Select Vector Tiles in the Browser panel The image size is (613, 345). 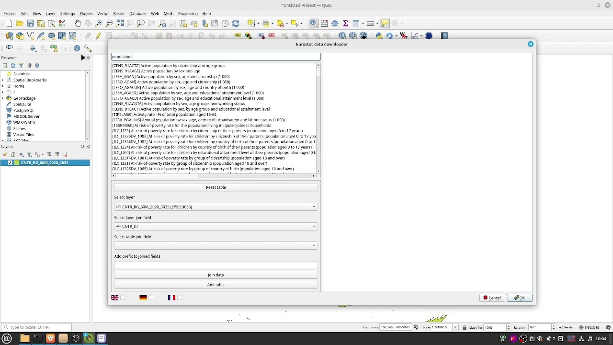pyautogui.click(x=23, y=135)
